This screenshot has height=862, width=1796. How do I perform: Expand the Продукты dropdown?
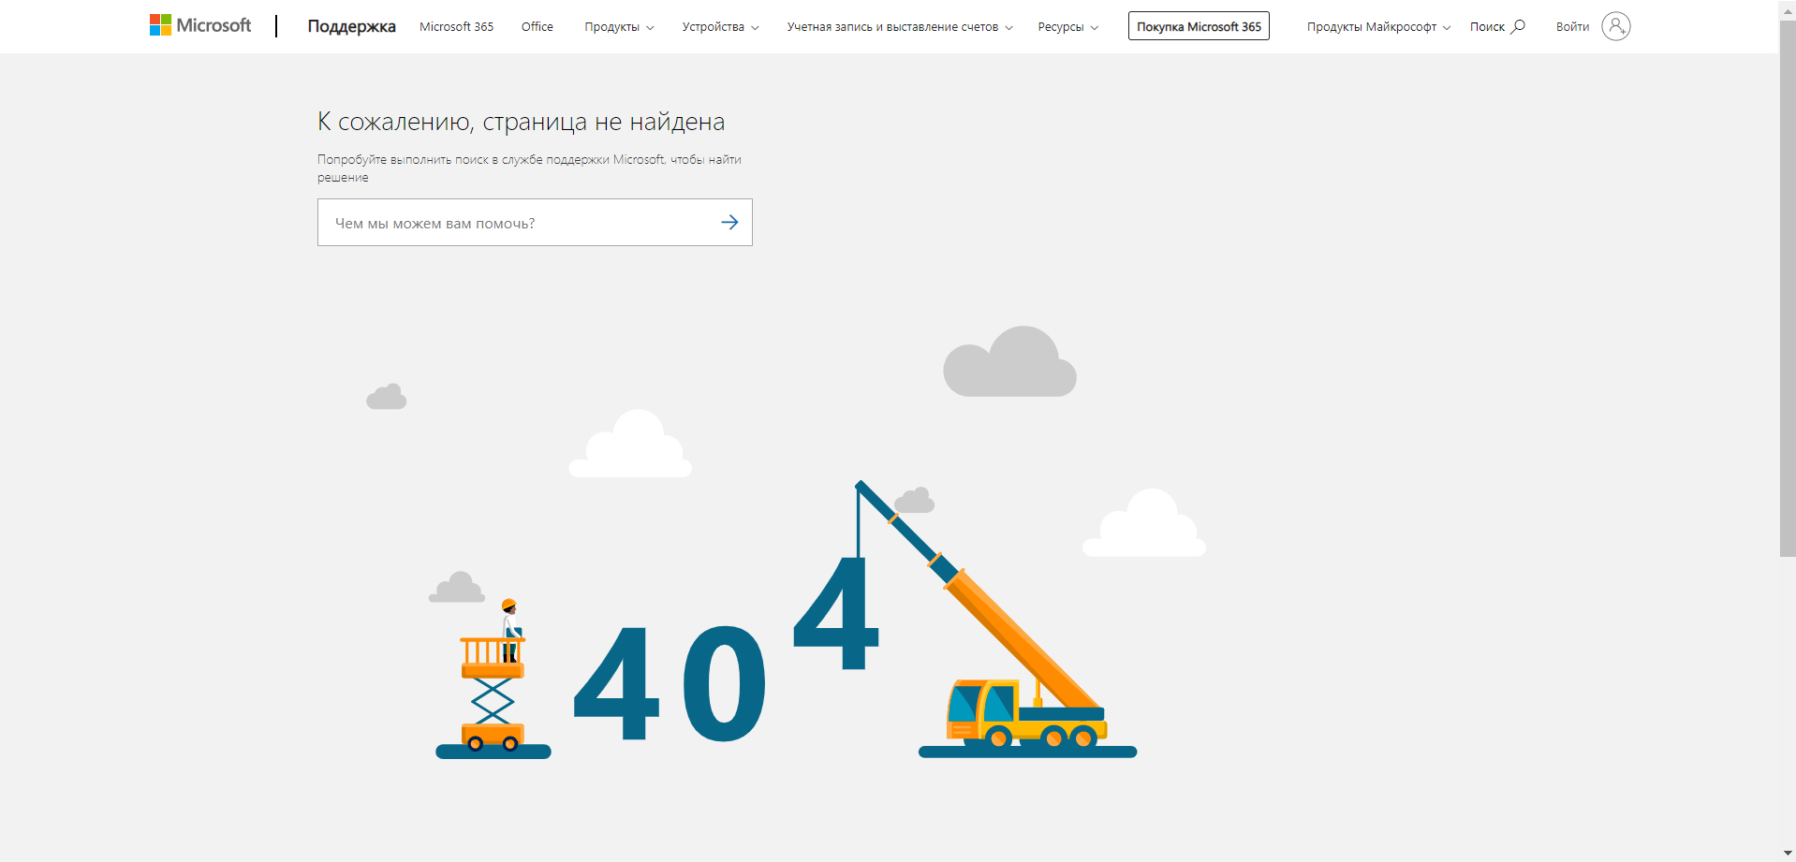click(x=619, y=26)
